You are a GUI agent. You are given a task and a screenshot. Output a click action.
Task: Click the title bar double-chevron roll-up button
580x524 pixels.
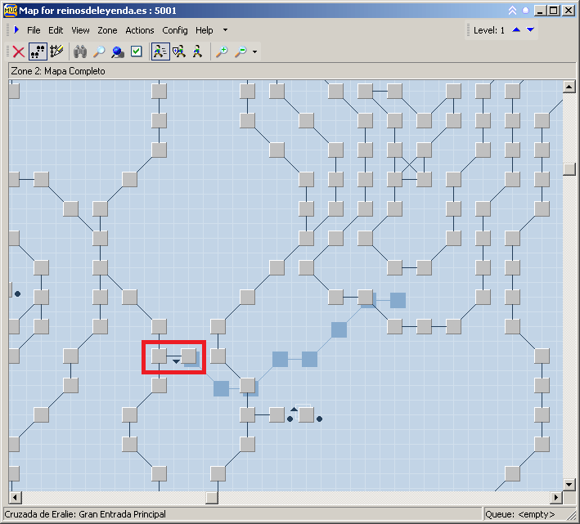click(512, 11)
